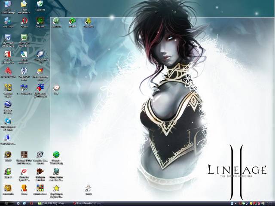The image size is (275, 206).
Task: Select the round TCP logo shortcut
Action: [x=56, y=88]
